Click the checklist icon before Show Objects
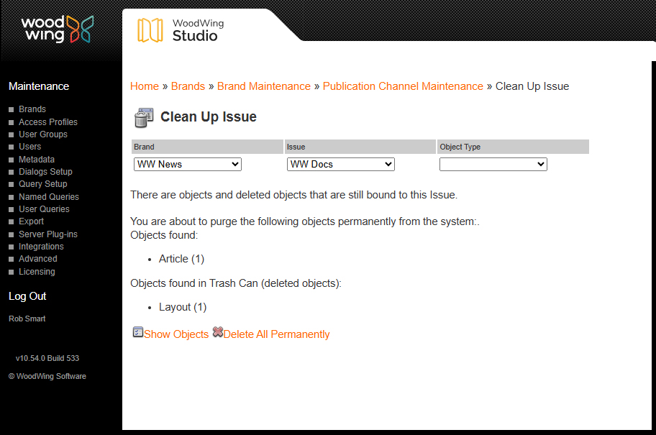The image size is (656, 435). click(x=137, y=333)
